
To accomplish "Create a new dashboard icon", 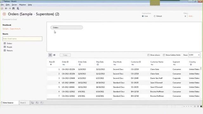I will 37,103.
